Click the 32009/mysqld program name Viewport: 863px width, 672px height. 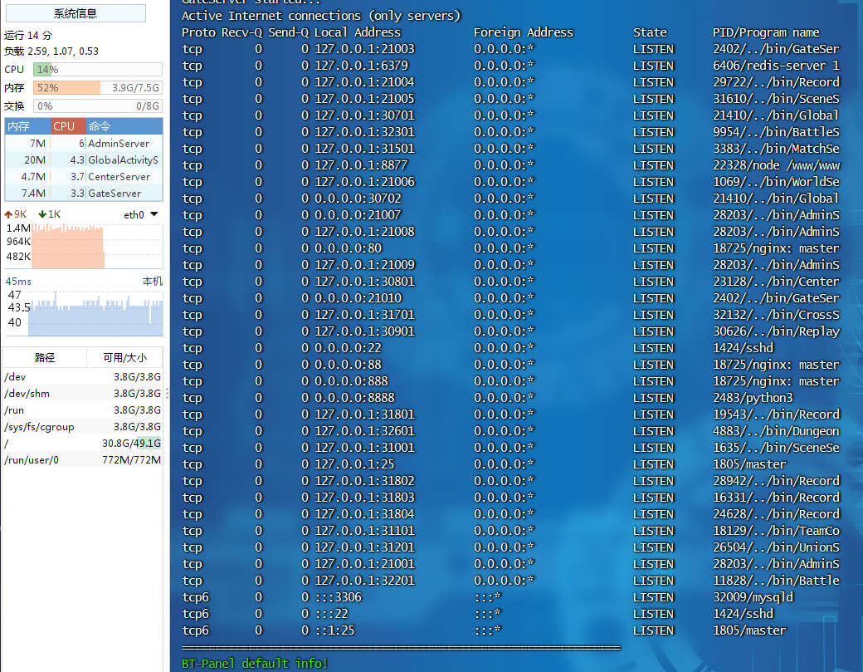point(753,596)
